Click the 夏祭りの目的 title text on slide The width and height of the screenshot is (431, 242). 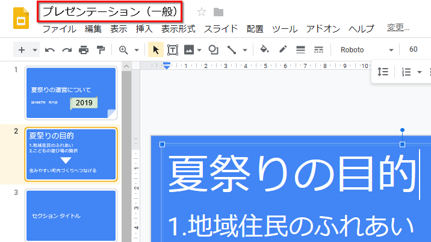click(x=292, y=174)
